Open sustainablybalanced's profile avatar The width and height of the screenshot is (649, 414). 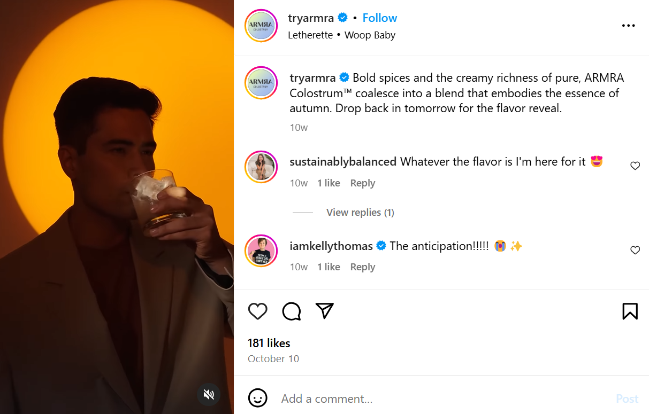tap(261, 167)
